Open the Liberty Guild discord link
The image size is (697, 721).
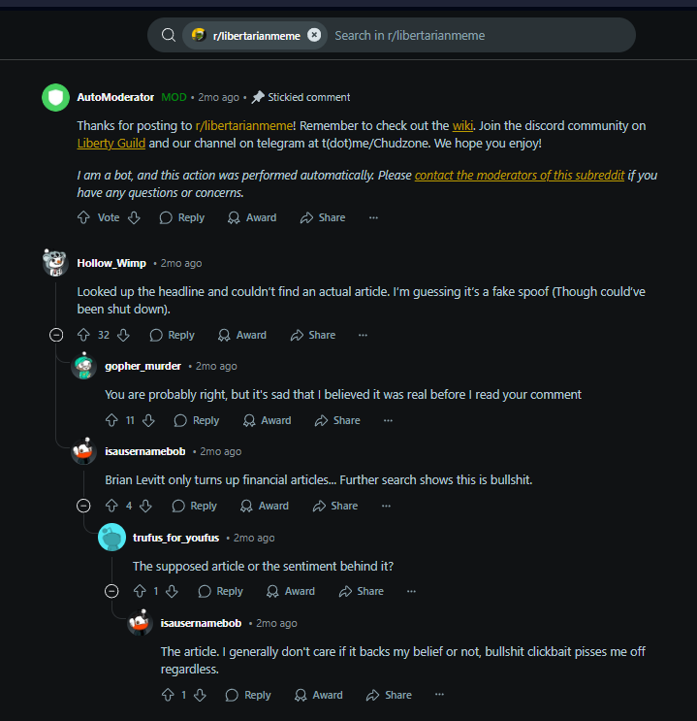pos(111,144)
